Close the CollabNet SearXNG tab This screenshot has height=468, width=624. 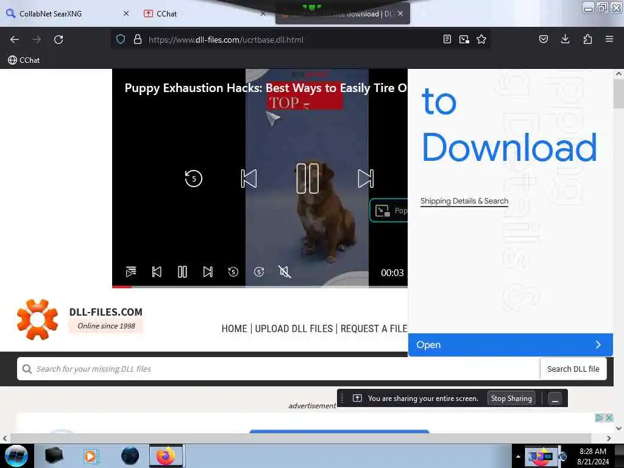[x=126, y=13]
